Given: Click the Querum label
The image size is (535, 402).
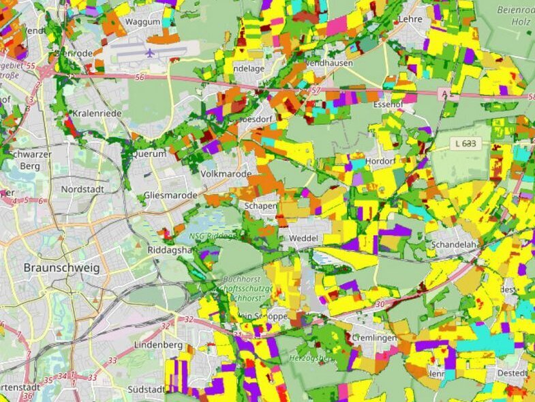Looking at the screenshot, I should [149, 154].
